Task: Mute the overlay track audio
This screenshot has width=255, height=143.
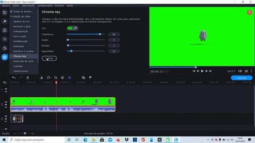Action: click(x=6, y=105)
